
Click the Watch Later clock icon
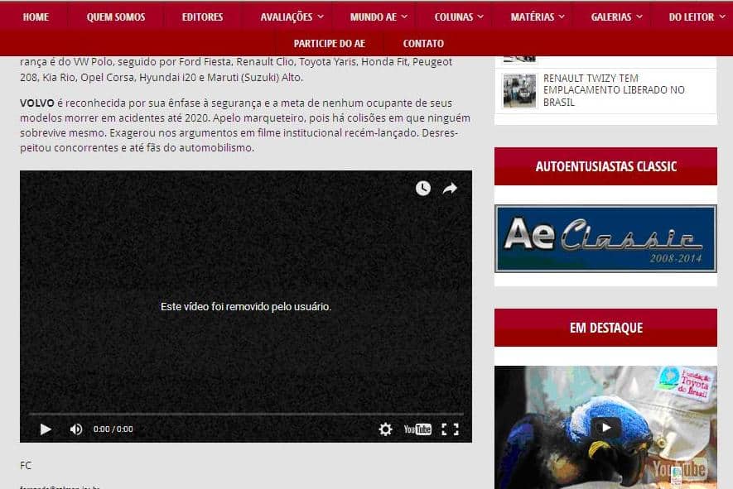coord(422,189)
